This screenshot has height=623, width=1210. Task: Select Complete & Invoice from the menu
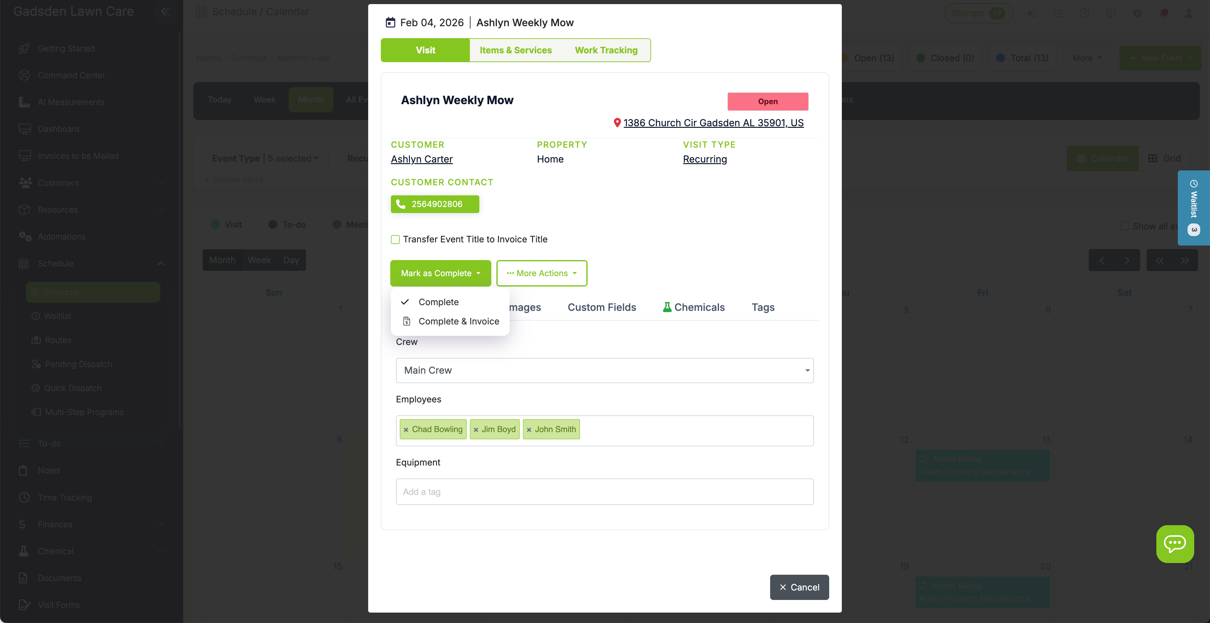pyautogui.click(x=459, y=321)
